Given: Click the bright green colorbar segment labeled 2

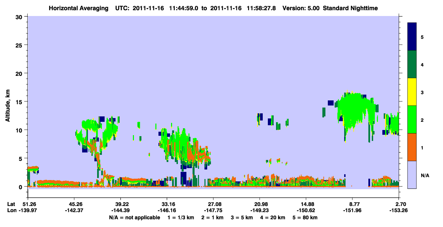Looking at the screenshot, I should point(412,119).
